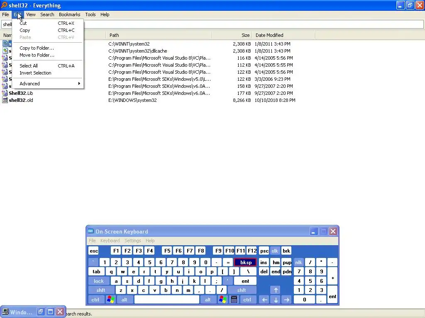Image resolution: width=425 pixels, height=318 pixels.
Task: Choose Copy from the Edit menu
Action: point(47,30)
